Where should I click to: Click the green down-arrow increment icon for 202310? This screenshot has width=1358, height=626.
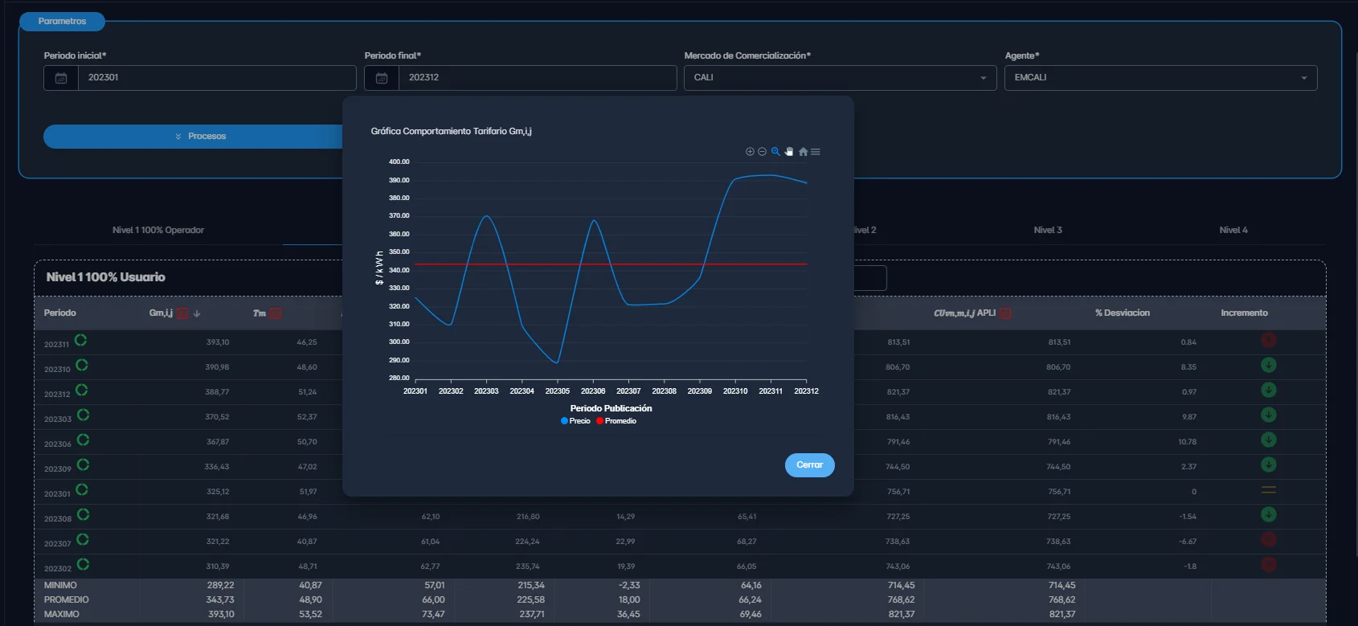coord(1268,366)
